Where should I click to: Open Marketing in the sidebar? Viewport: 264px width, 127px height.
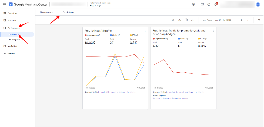(x=12, y=46)
